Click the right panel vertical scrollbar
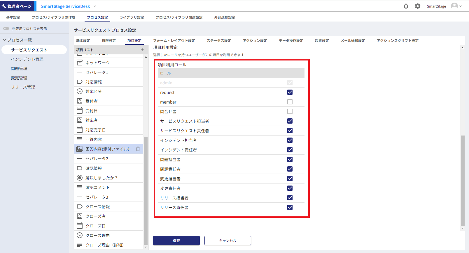469x253 pixels. coord(463,180)
